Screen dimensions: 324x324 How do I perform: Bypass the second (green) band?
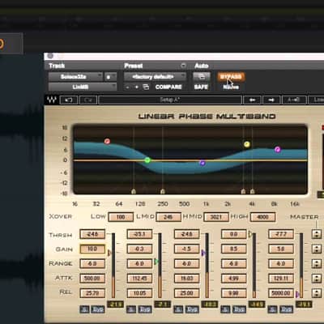click(x=145, y=309)
